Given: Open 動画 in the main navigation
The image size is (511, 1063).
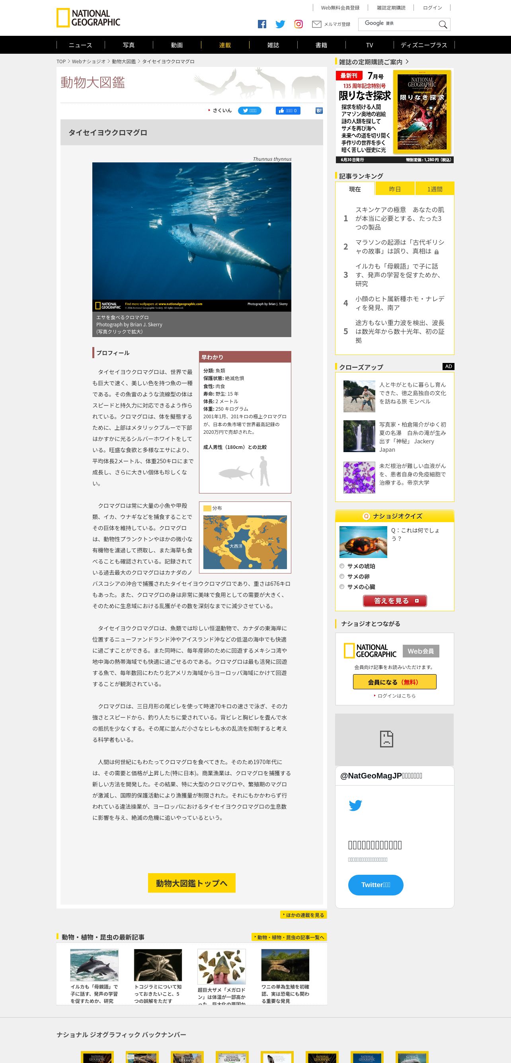Looking at the screenshot, I should 177,45.
